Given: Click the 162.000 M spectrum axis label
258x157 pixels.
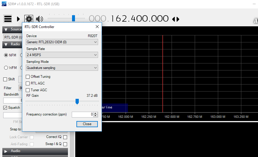Looking at the screenshot, I should click(x=126, y=117).
